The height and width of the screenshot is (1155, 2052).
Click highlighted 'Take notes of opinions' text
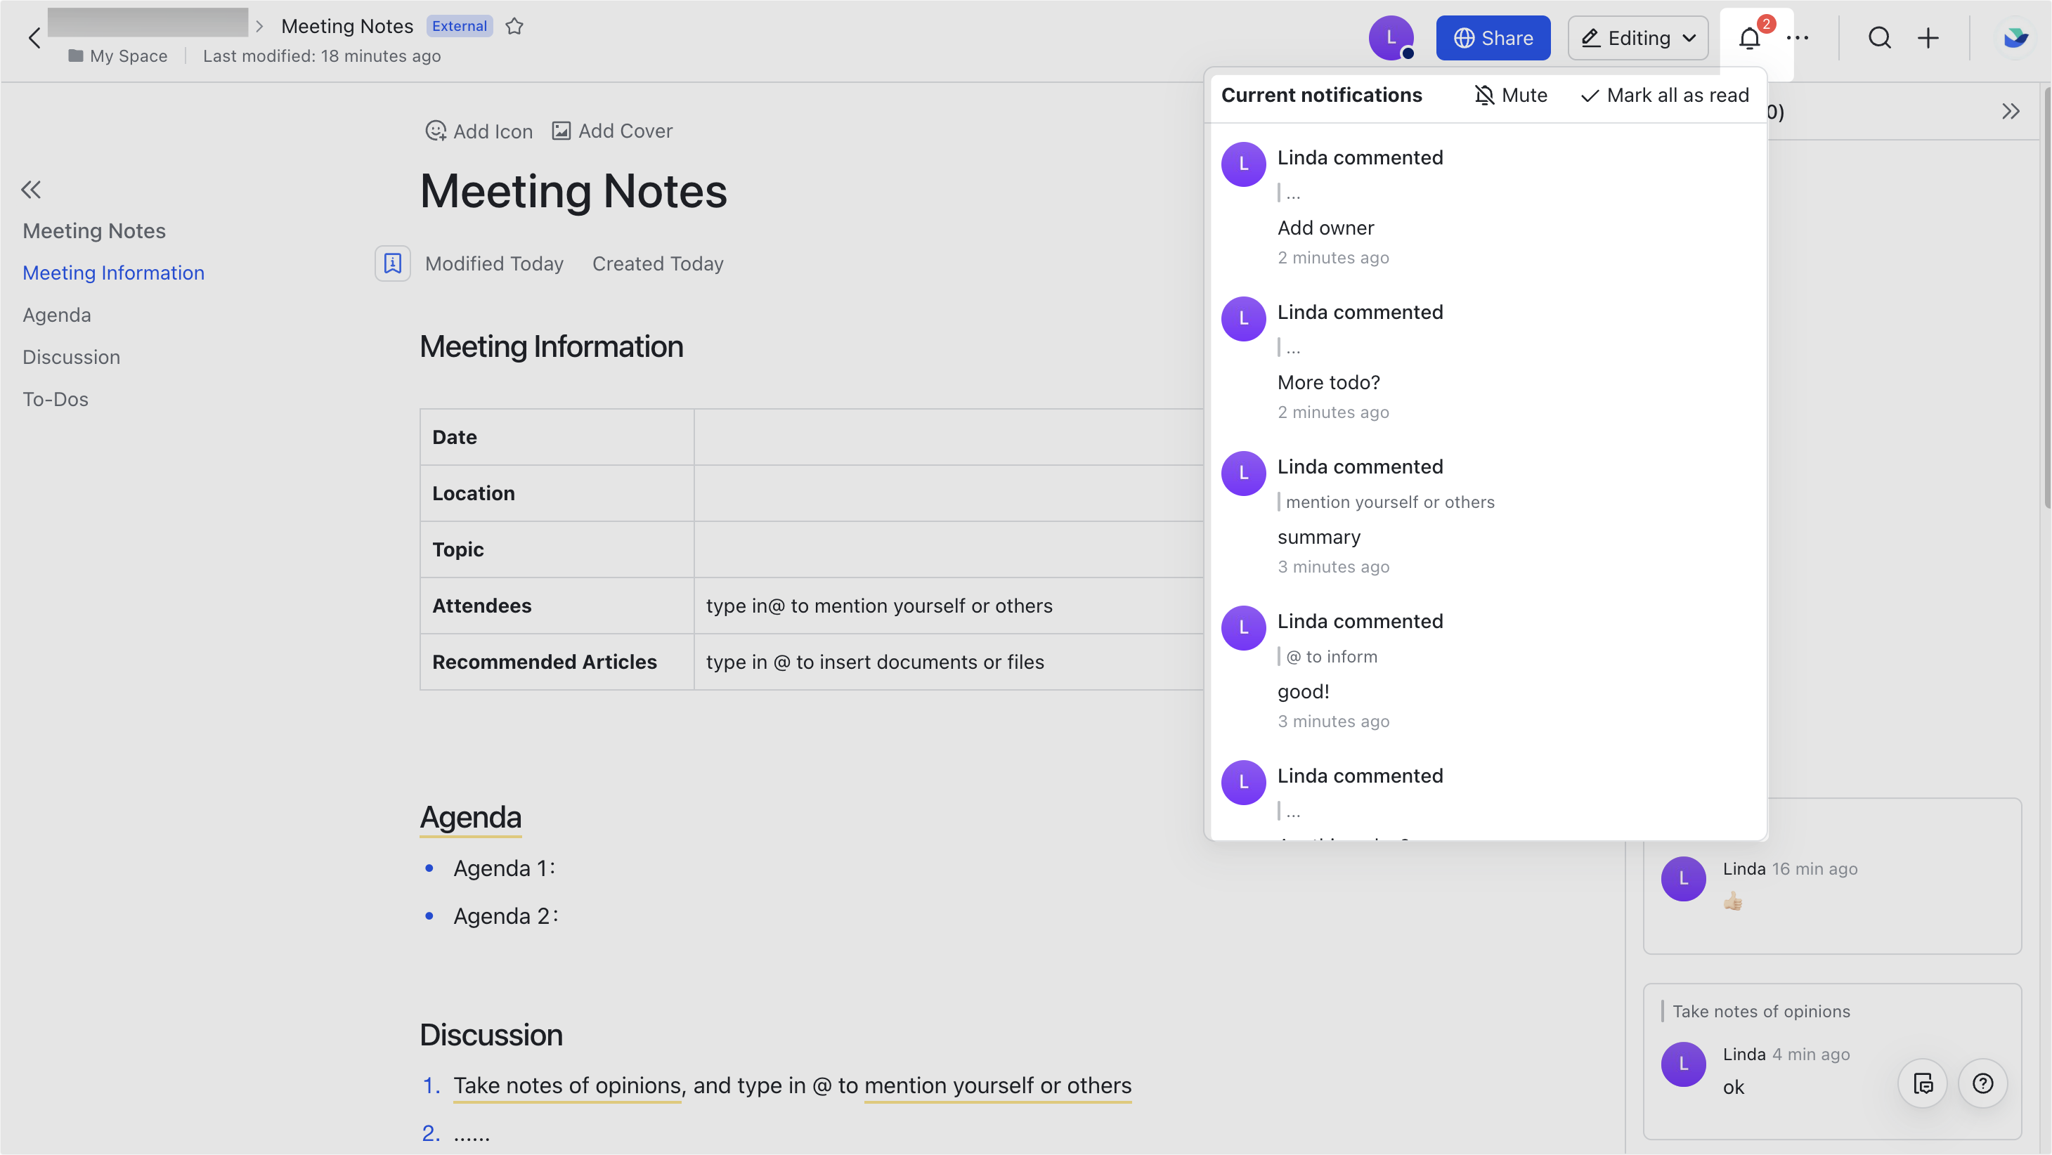tap(567, 1085)
